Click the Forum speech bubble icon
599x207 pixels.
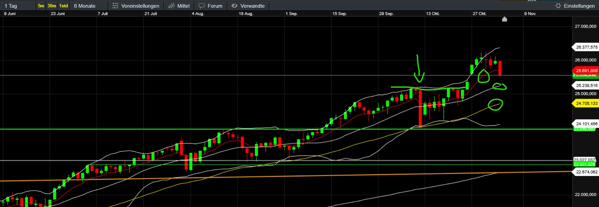tap(202, 6)
